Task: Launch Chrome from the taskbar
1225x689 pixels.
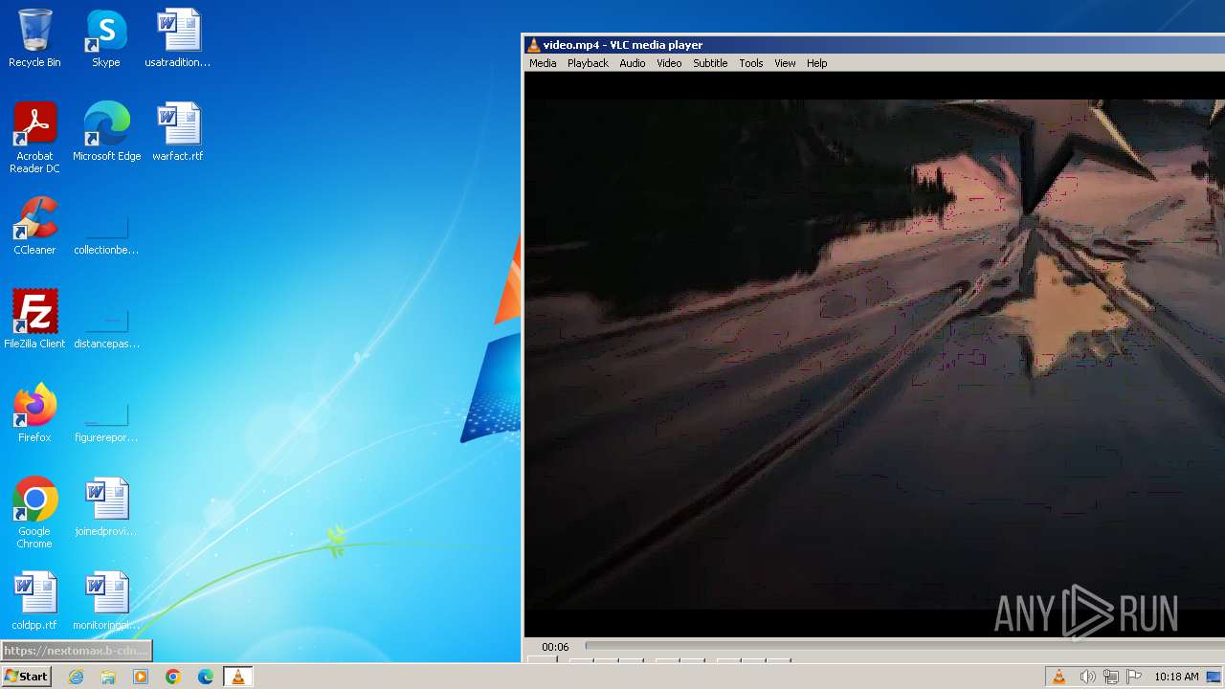Action: (173, 677)
